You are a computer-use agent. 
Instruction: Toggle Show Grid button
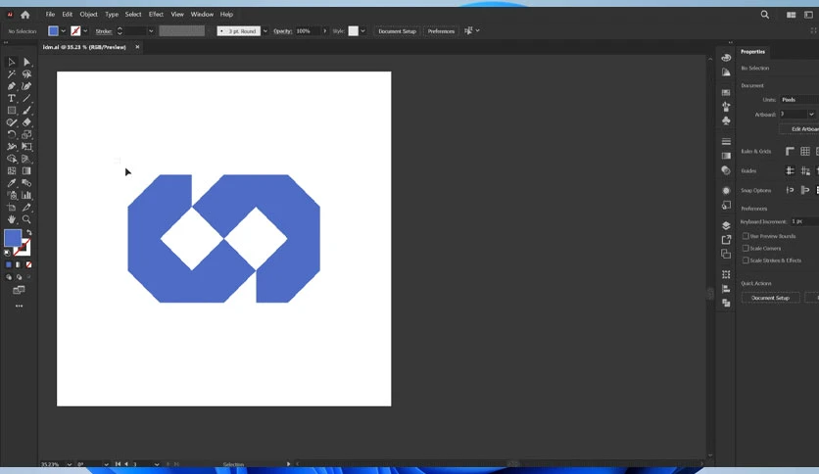click(x=805, y=152)
